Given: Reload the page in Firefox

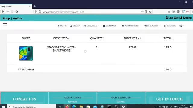Looking at the screenshot, I should 12,12.
